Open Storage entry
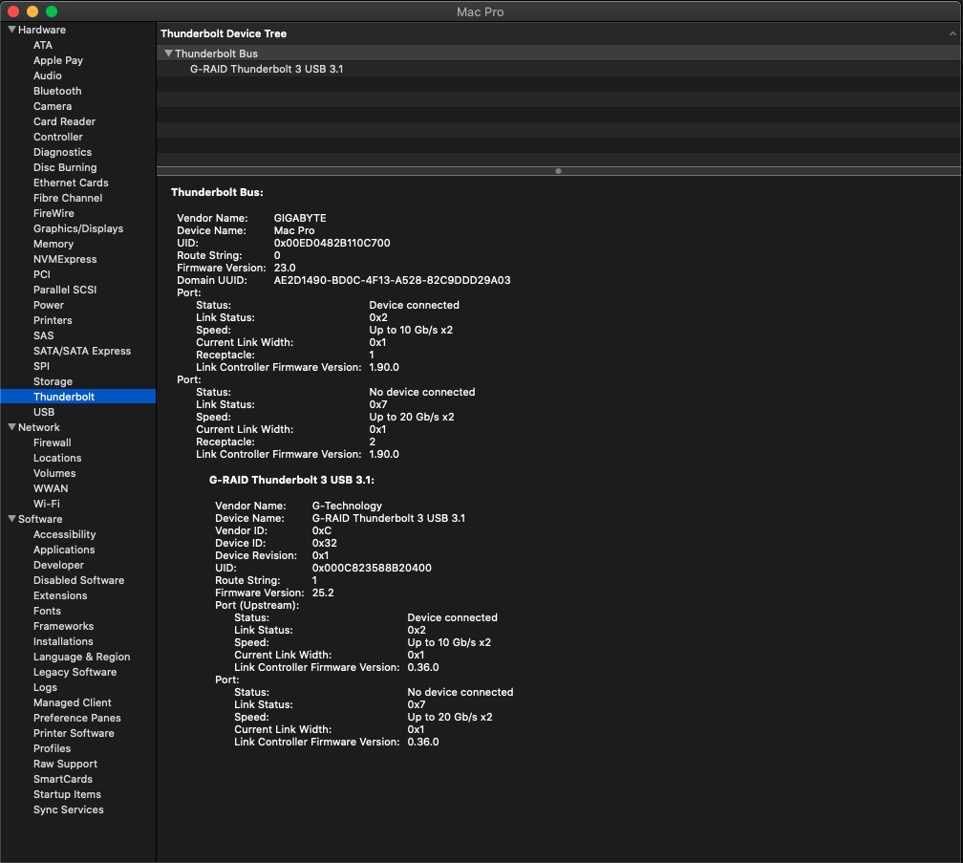This screenshot has width=963, height=863. 53,381
